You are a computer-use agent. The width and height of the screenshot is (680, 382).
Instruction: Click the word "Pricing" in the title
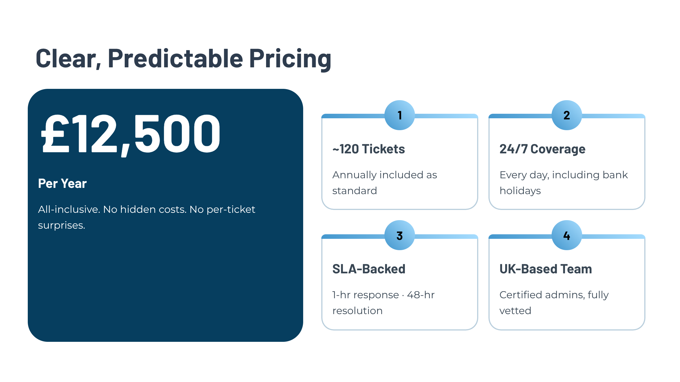point(290,59)
